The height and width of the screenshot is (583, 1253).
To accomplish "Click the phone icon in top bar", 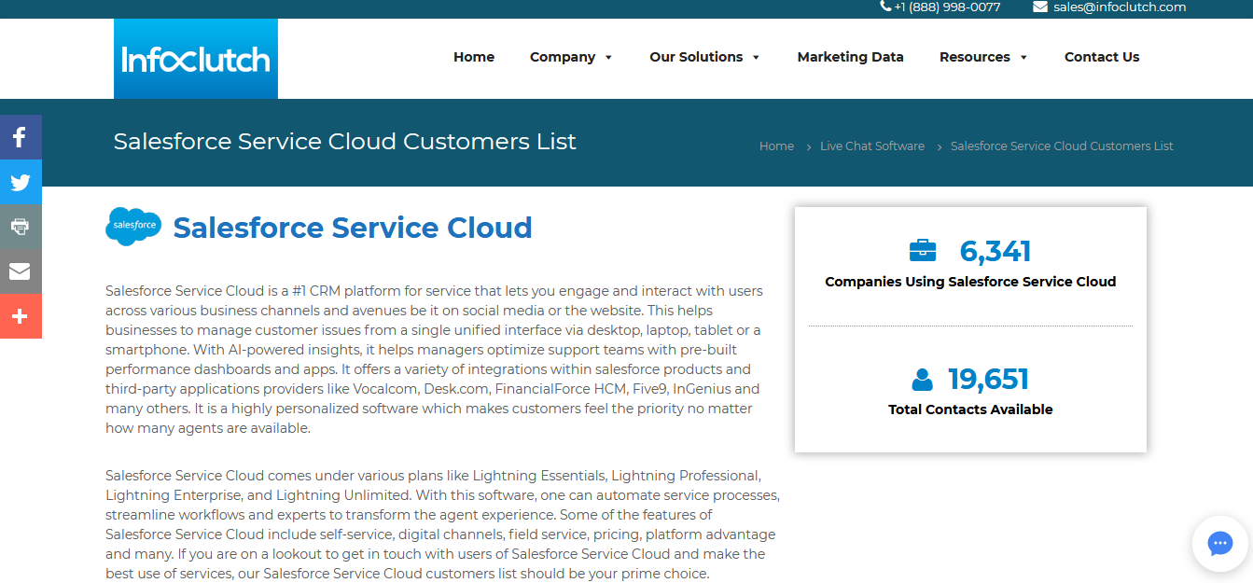I will click(885, 7).
